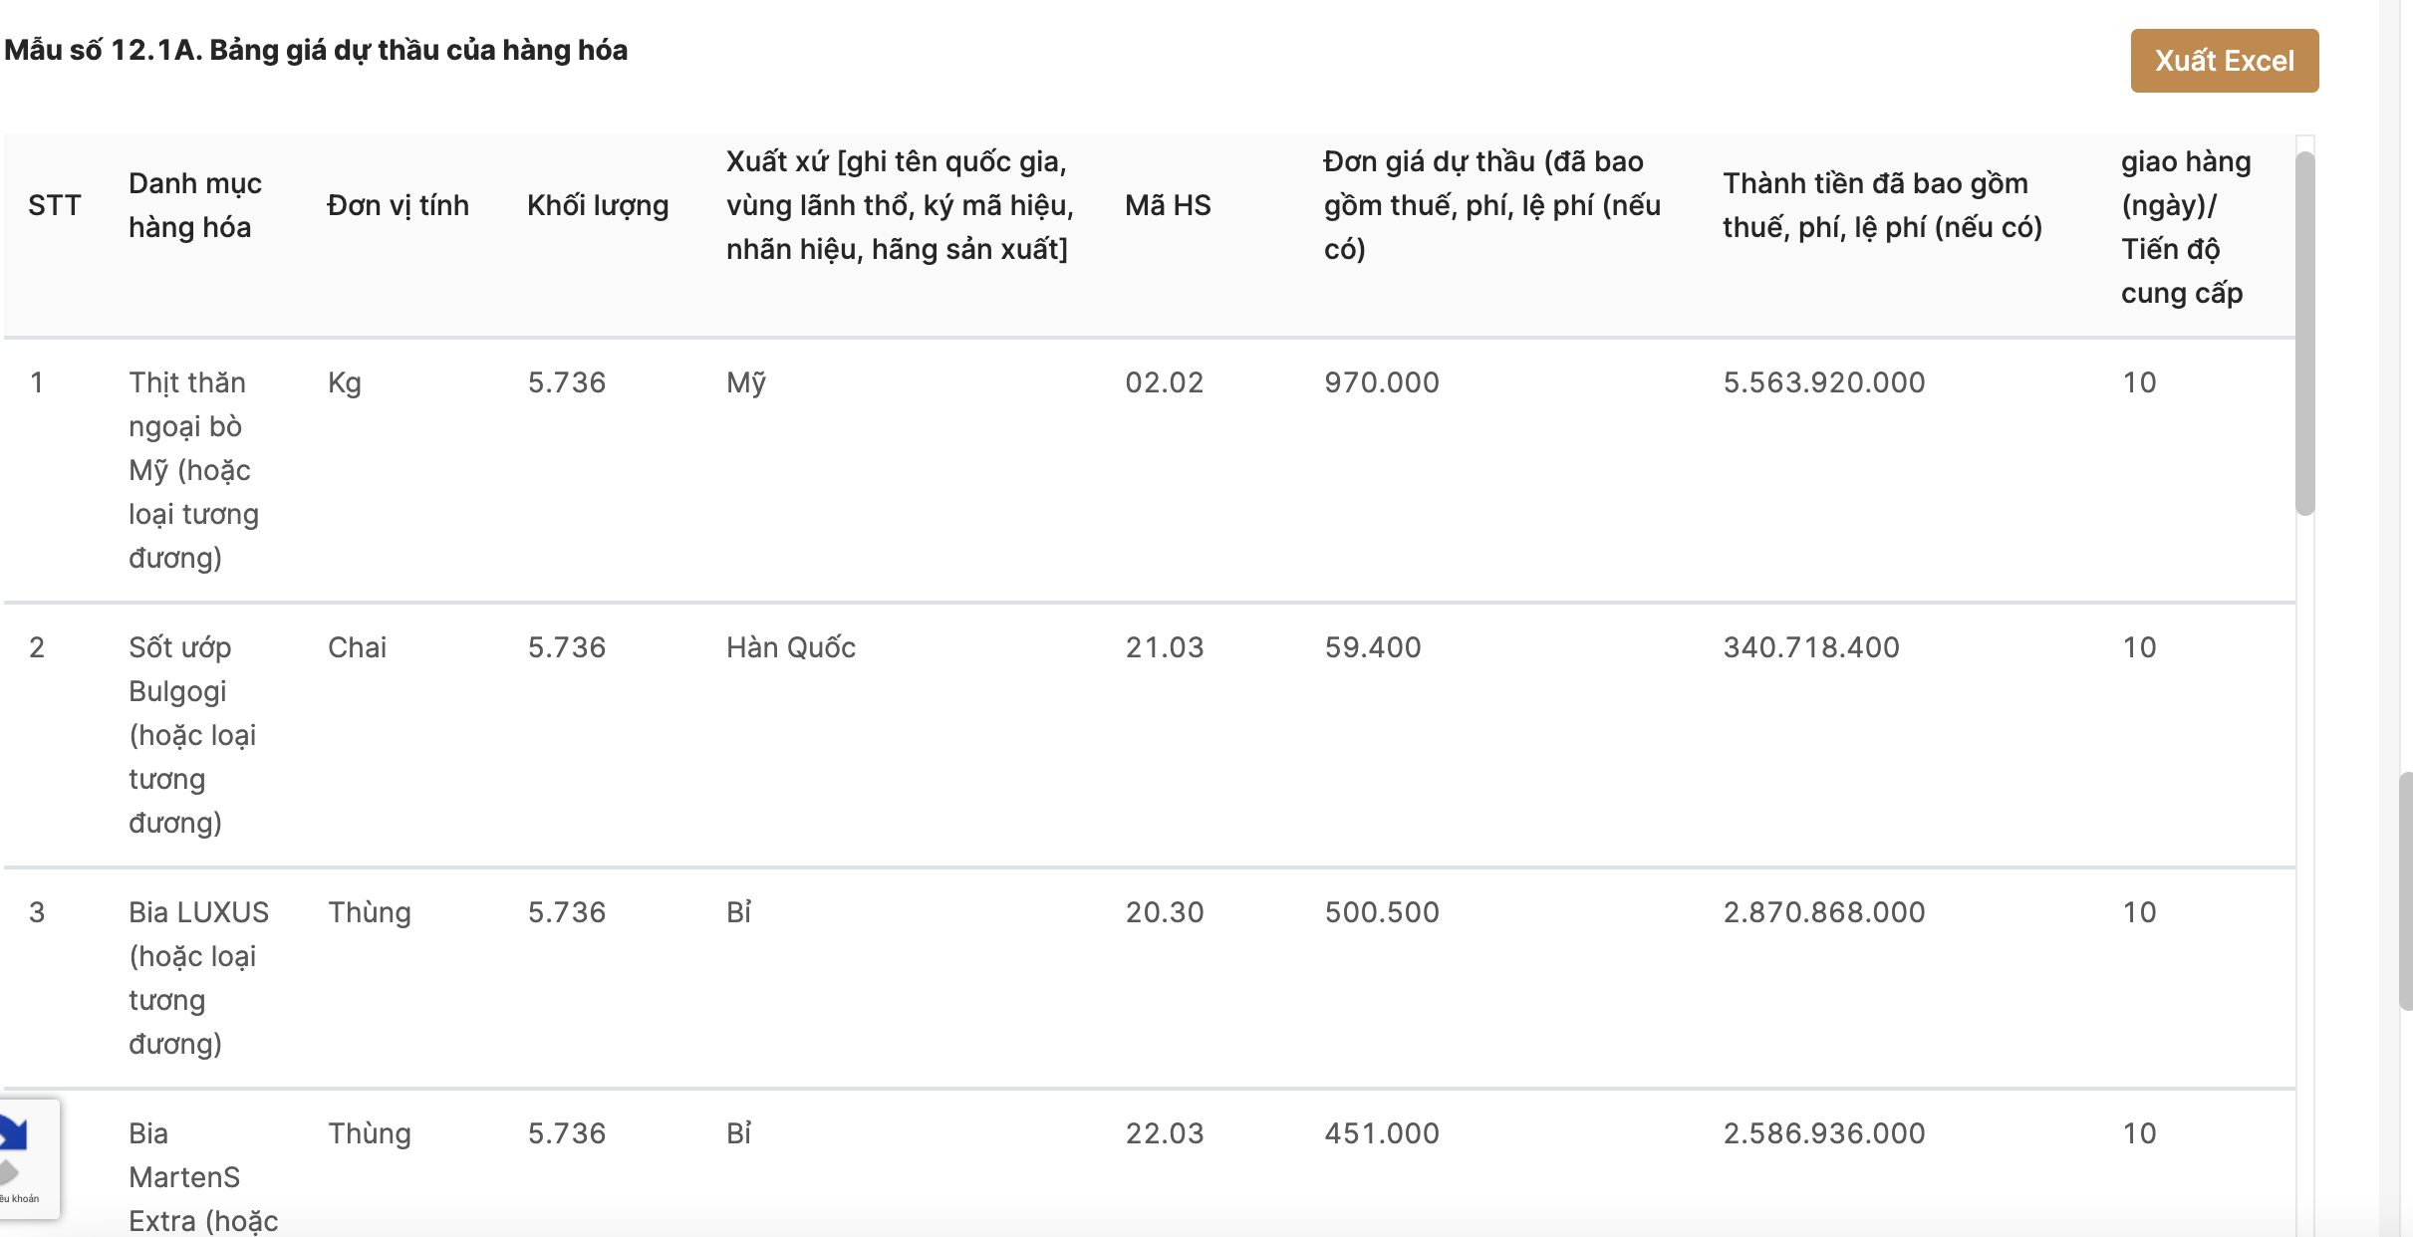2413x1237 pixels.
Task: Select the Thịt thăn ngoại bò Mỹ item cell
Action: click(194, 470)
